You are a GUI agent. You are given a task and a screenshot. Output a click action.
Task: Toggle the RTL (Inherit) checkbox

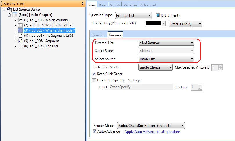point(158,15)
